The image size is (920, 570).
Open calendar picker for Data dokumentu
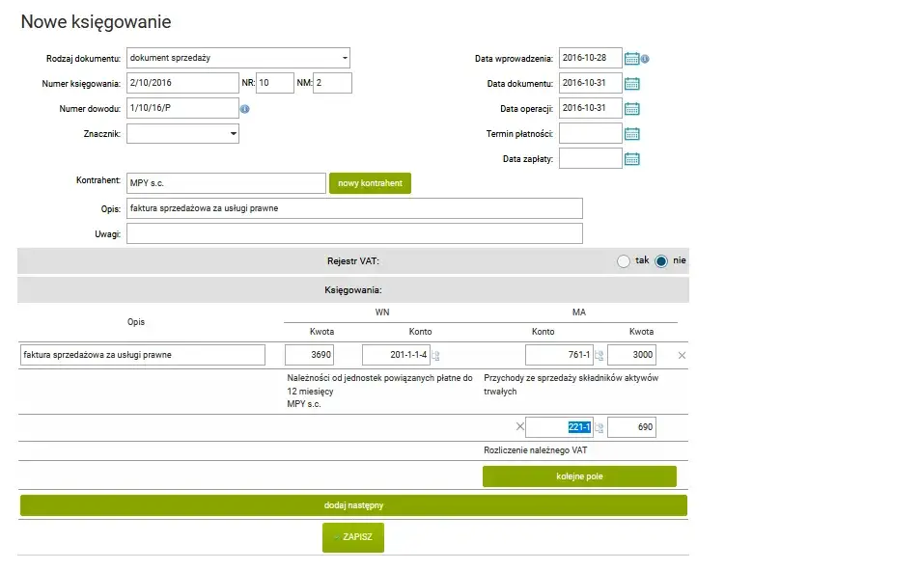pos(632,84)
